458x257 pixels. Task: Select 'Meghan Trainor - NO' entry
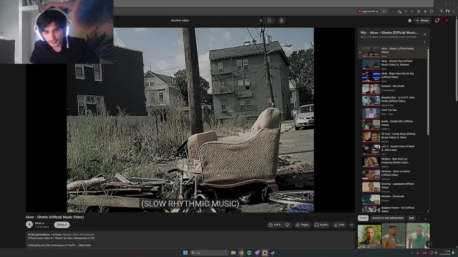[x=393, y=209]
